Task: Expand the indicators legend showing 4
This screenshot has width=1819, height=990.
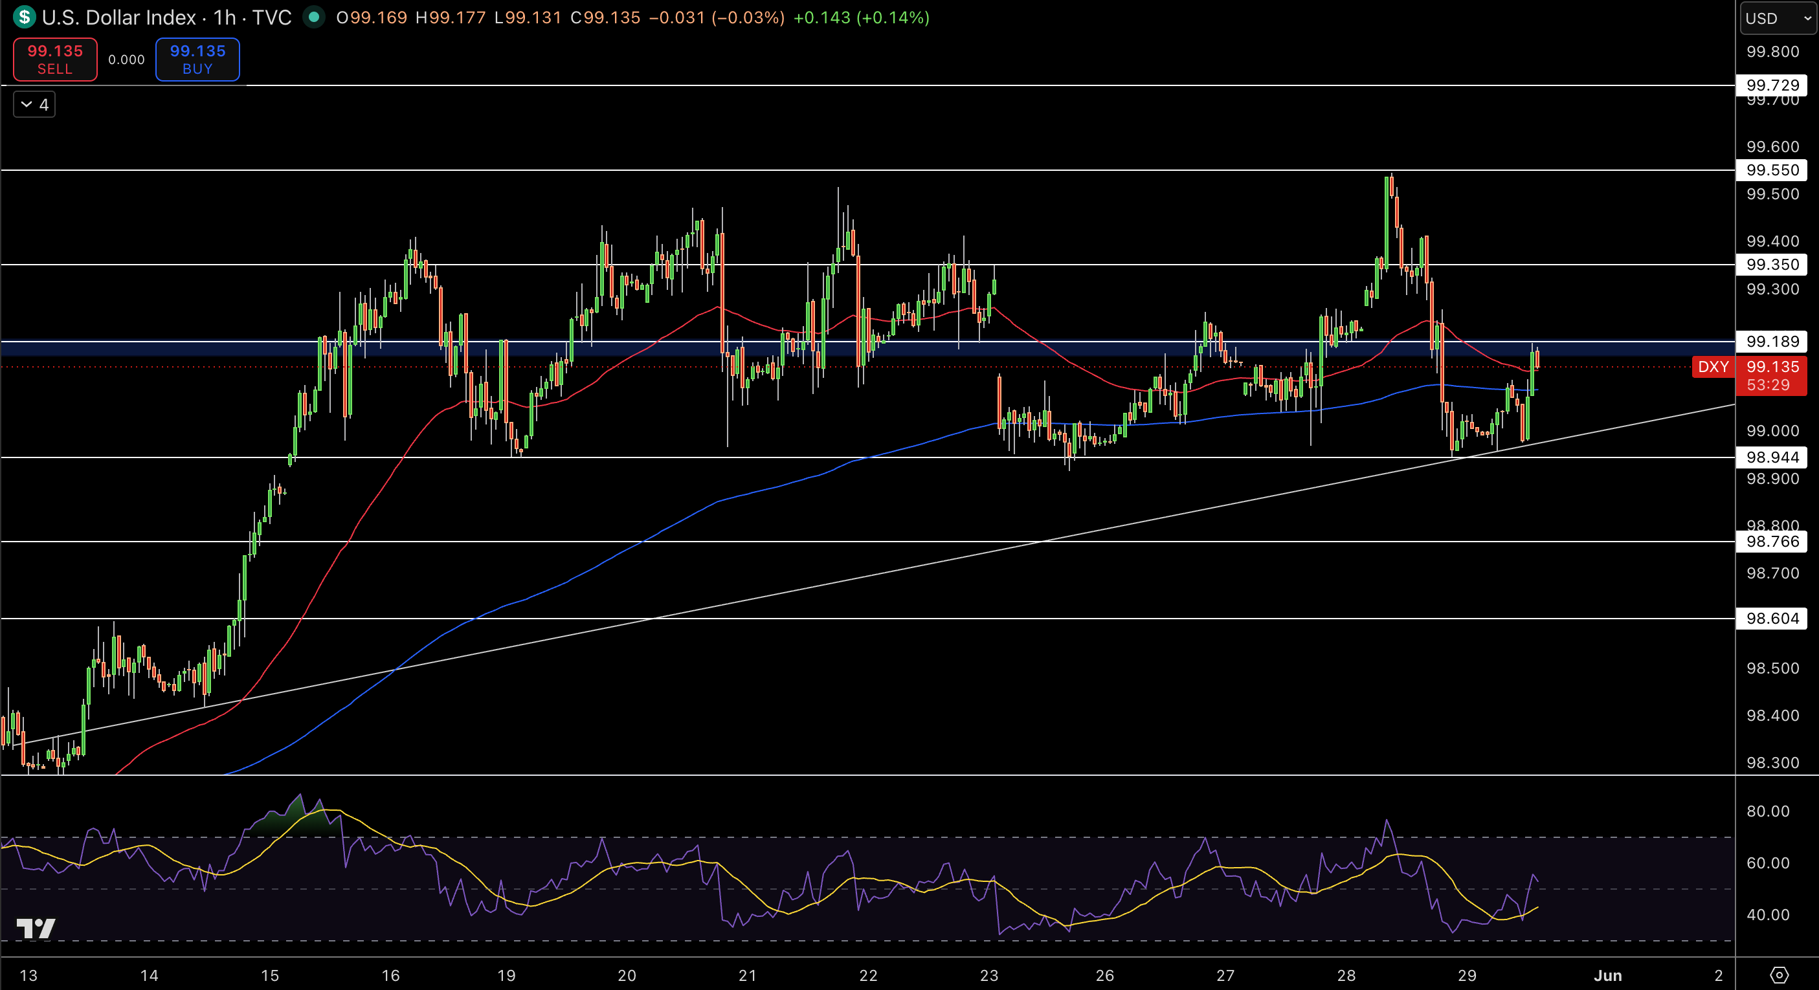Action: click(34, 104)
